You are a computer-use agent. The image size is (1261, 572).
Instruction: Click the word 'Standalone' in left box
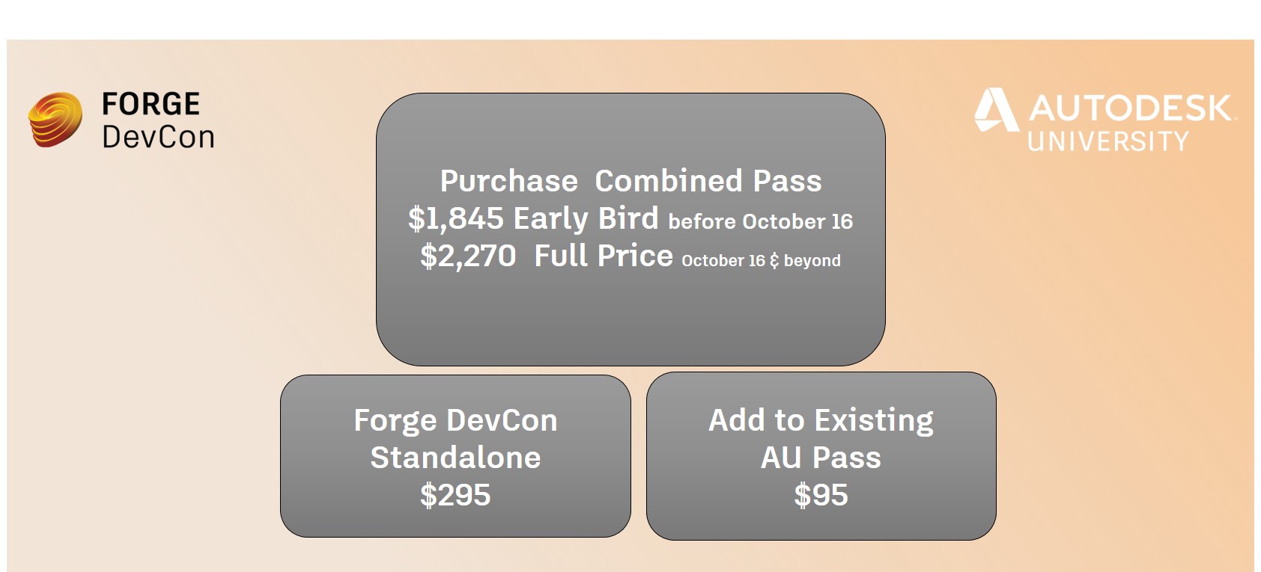(x=455, y=458)
